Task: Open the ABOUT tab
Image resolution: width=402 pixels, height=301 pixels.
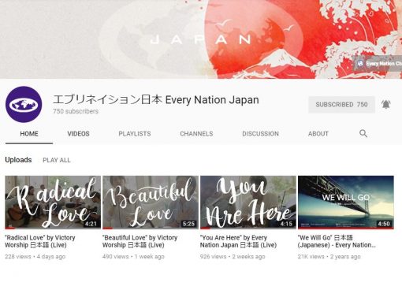Action: [x=318, y=134]
